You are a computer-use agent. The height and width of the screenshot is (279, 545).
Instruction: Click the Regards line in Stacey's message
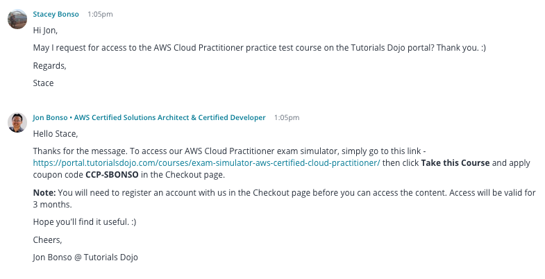click(50, 66)
